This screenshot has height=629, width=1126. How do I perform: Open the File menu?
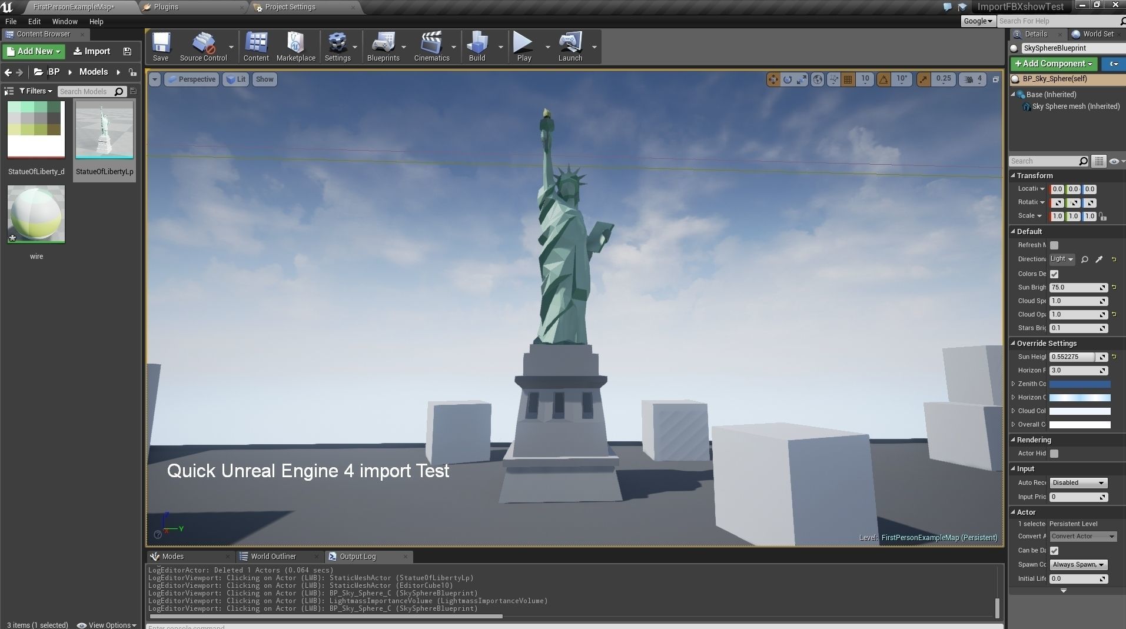click(x=11, y=21)
